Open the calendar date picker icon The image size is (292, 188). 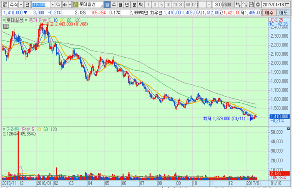click(288, 4)
